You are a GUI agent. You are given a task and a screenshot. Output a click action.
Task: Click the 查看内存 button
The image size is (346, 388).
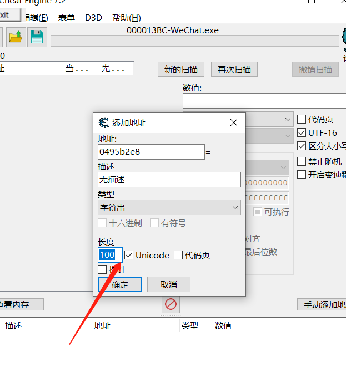(21, 305)
